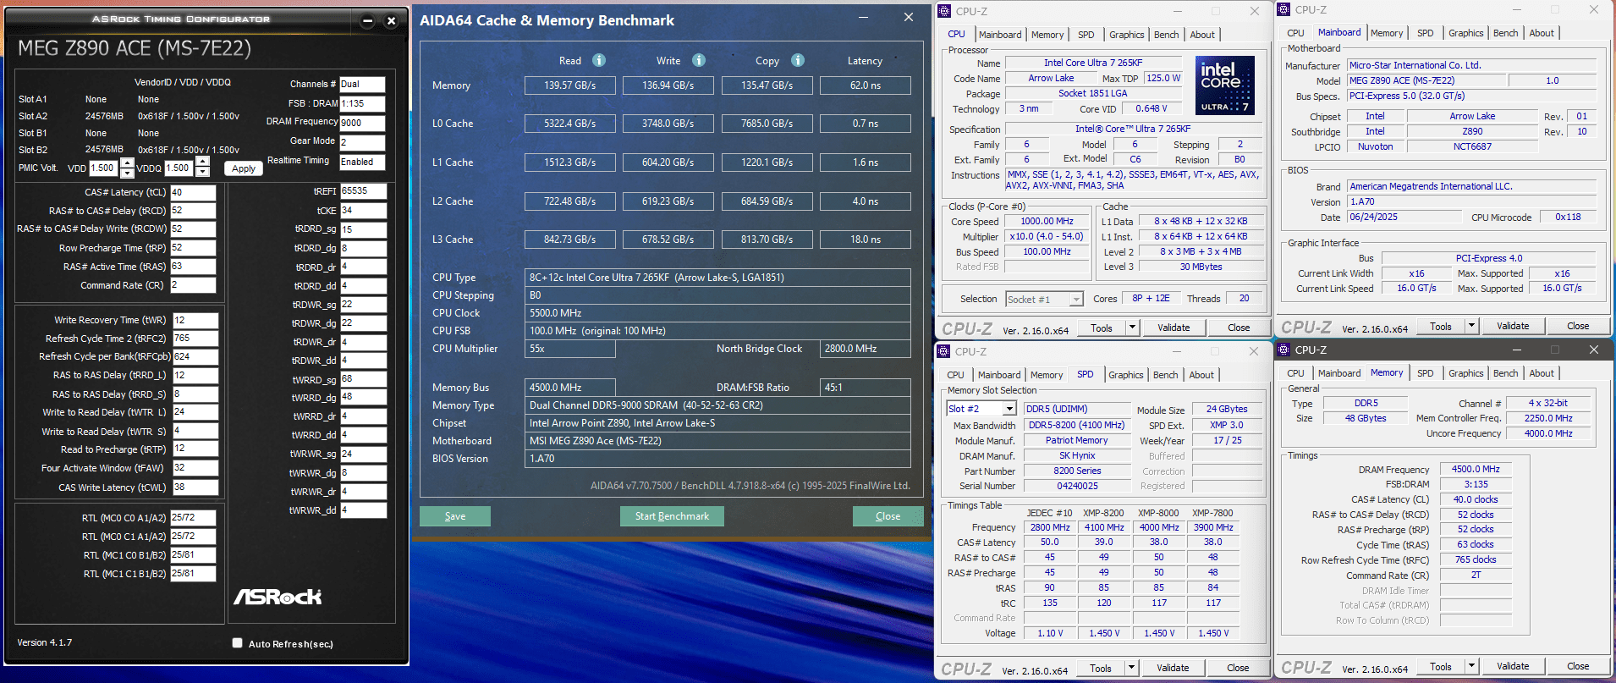The width and height of the screenshot is (1616, 683).
Task: Click the Close button in AIDA64 benchmark
Action: tap(888, 516)
